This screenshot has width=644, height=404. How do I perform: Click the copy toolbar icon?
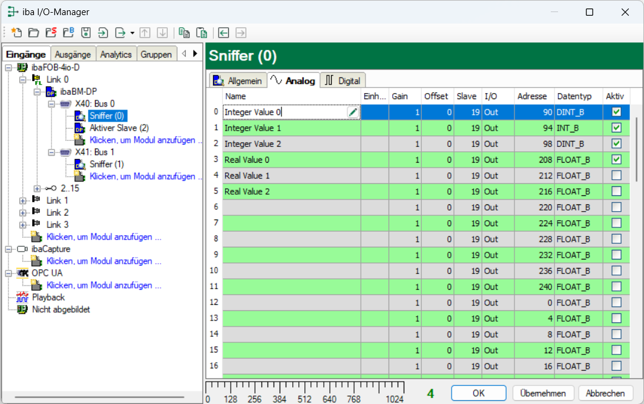point(184,33)
